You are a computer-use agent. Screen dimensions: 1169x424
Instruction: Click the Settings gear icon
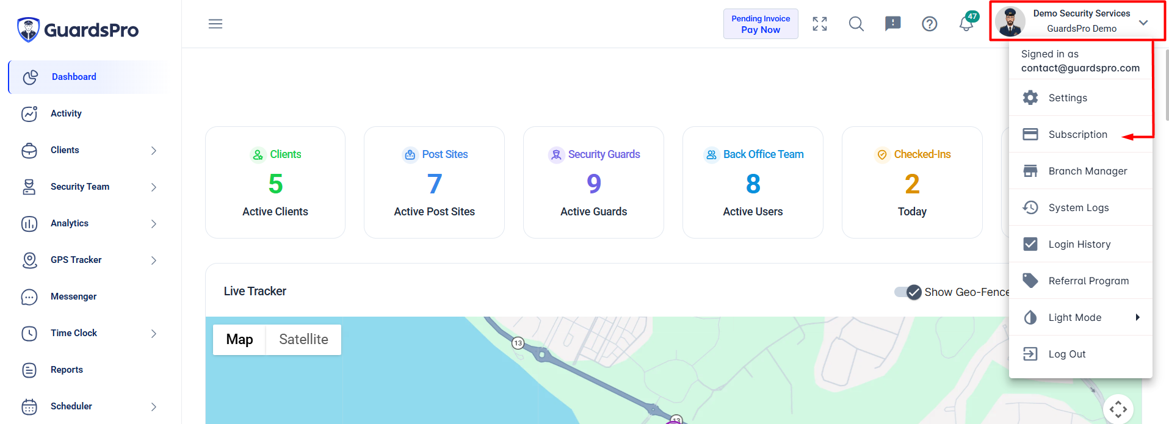(x=1030, y=98)
